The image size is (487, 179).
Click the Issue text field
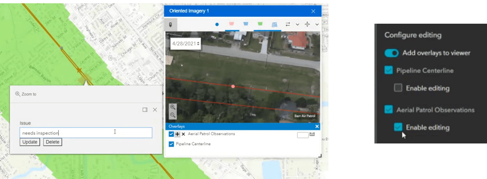86,133
